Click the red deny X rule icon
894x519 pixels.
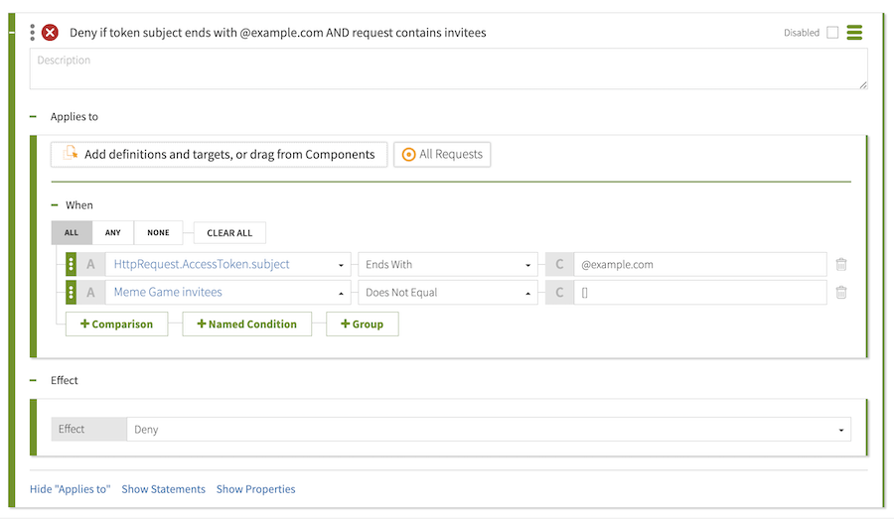(50, 33)
